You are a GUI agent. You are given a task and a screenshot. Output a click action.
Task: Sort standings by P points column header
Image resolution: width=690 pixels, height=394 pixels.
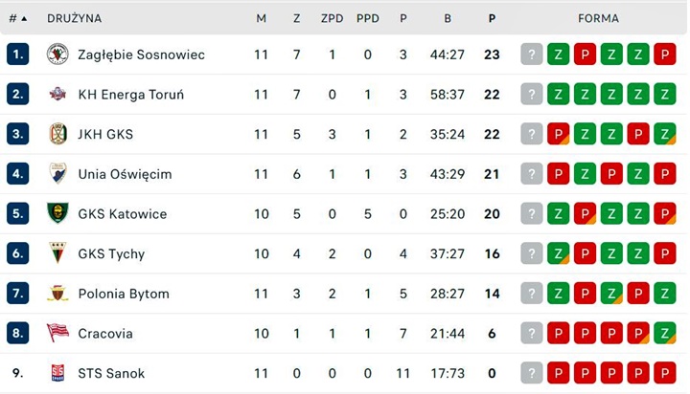pos(492,18)
